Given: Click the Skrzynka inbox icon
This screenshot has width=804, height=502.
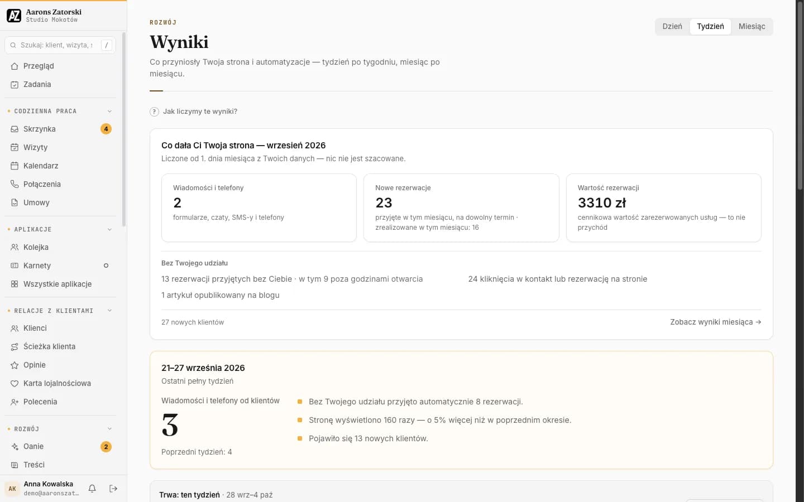Looking at the screenshot, I should point(15,129).
